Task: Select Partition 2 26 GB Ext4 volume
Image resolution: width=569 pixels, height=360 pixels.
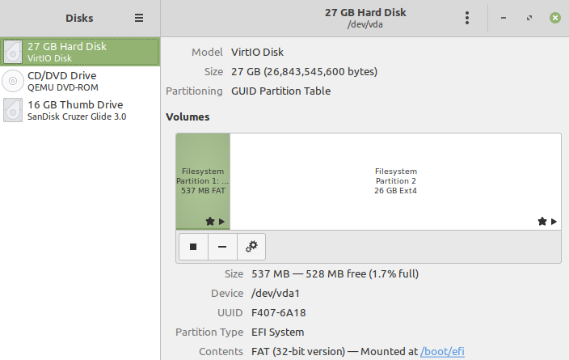Action: [x=395, y=181]
